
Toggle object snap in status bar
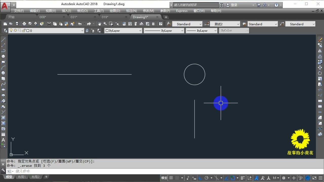pos(233,178)
